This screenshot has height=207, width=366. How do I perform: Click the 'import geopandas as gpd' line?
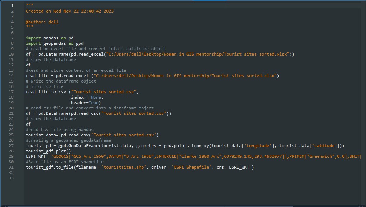point(54,43)
